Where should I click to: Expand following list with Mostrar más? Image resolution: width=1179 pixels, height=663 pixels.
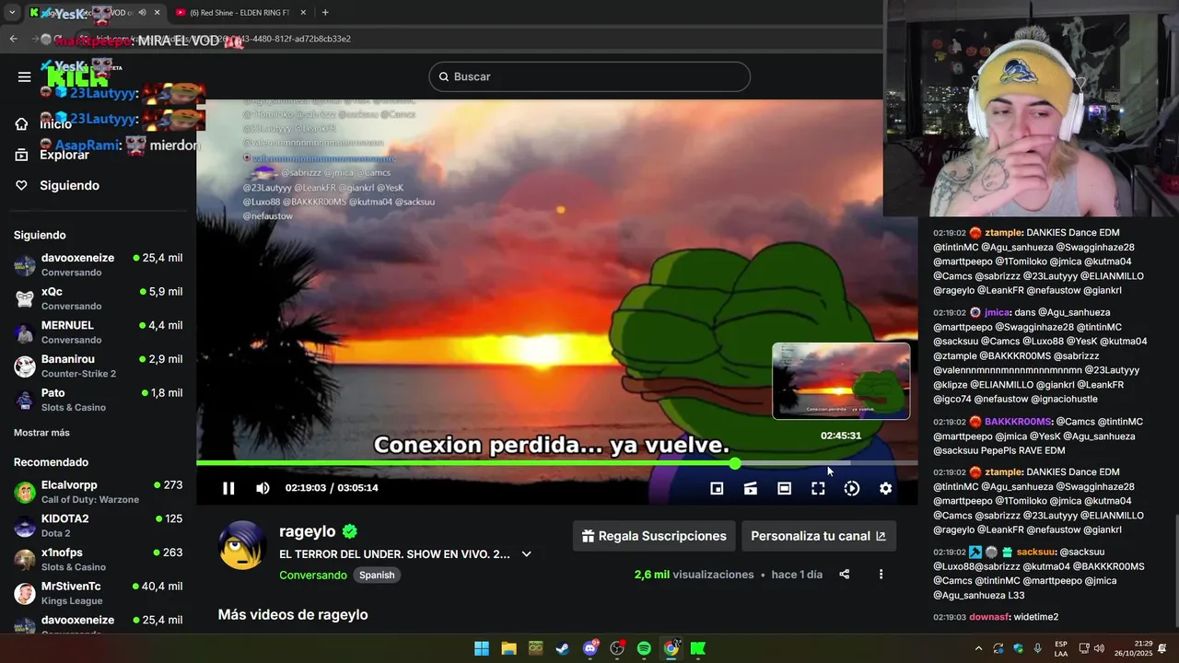click(41, 433)
